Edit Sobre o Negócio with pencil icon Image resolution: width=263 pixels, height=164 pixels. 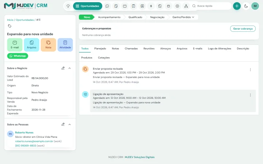tap(63, 68)
